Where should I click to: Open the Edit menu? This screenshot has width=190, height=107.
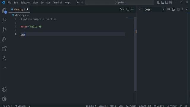coord(16,3)
